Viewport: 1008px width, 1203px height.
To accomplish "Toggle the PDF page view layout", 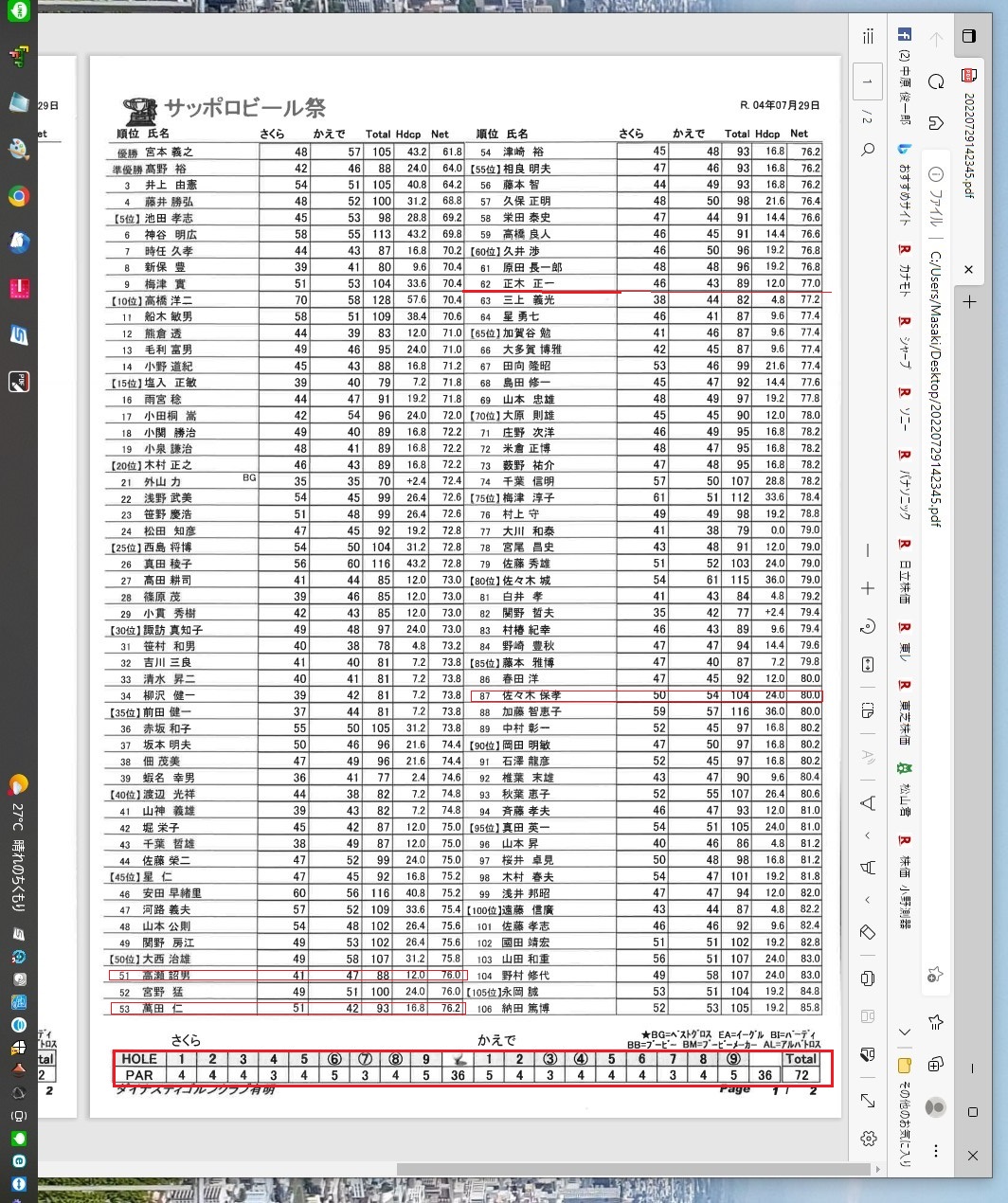I will pos(868,710).
